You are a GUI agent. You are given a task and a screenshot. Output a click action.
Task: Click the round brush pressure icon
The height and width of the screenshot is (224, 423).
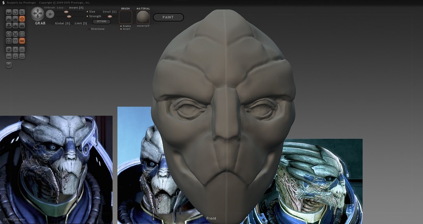[x=50, y=14]
